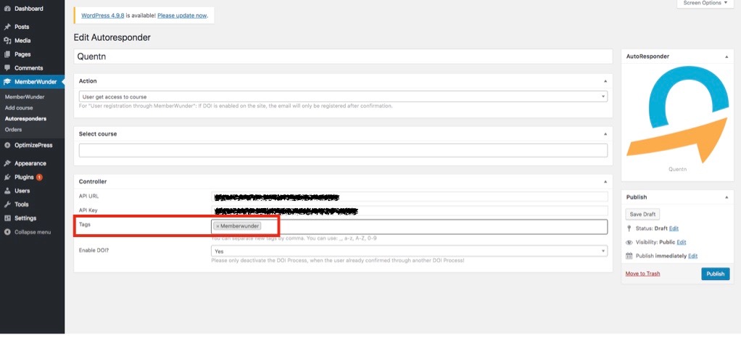Expand the Screen Options panel
The image size is (741, 364).
[x=705, y=4]
